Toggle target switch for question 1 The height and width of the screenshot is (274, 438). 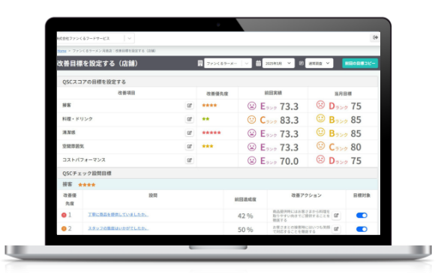pyautogui.click(x=361, y=215)
